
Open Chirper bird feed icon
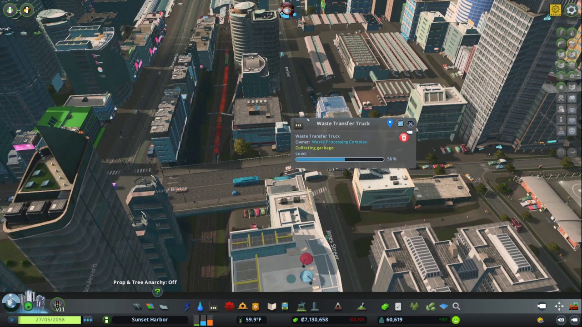287,10
